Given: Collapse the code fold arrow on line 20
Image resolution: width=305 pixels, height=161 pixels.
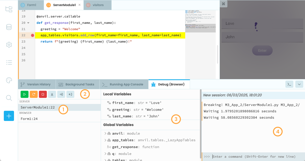Looking at the screenshot, I should [x=28, y=23].
